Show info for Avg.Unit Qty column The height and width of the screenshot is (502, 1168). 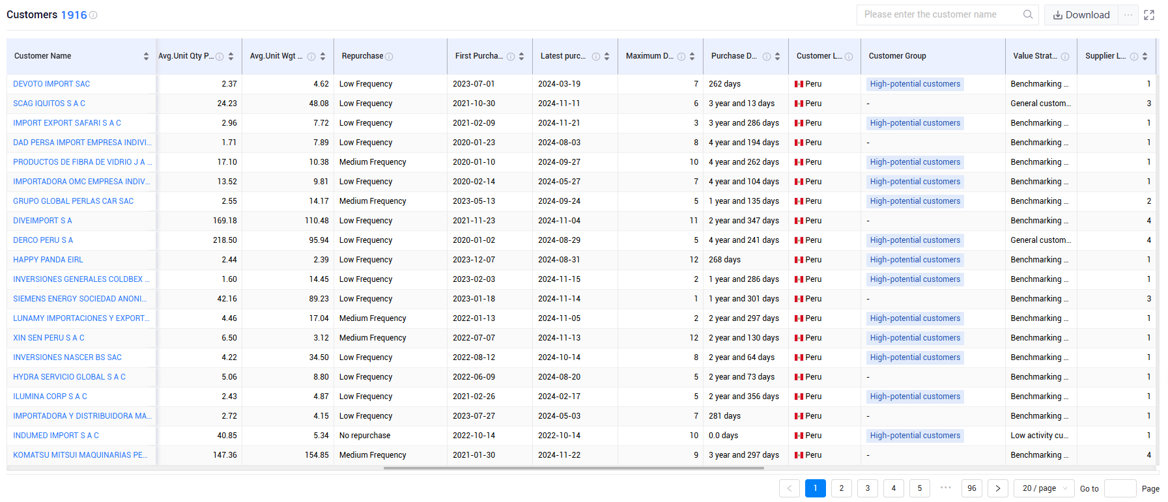tap(220, 57)
